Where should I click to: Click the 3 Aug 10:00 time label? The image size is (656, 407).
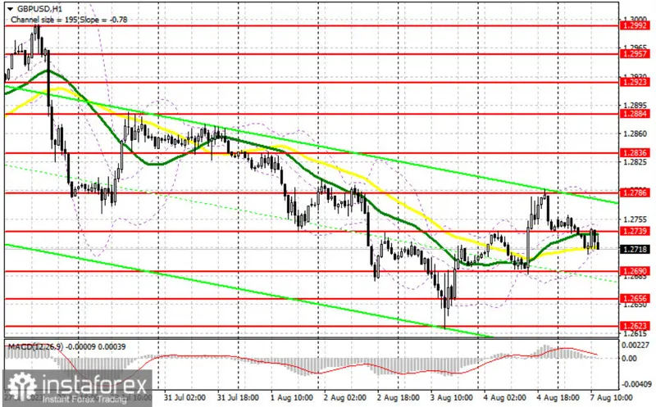[452, 397]
